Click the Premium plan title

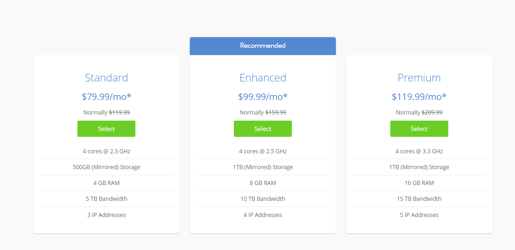419,78
